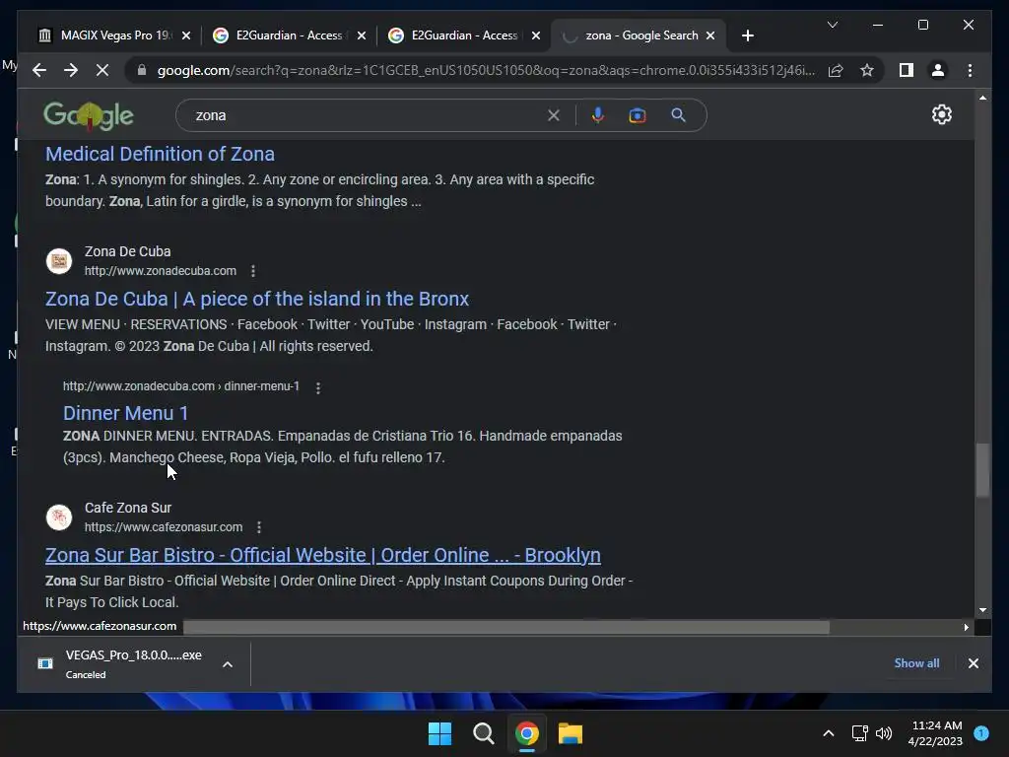Close the downloads bar
1009x757 pixels.
973,663
